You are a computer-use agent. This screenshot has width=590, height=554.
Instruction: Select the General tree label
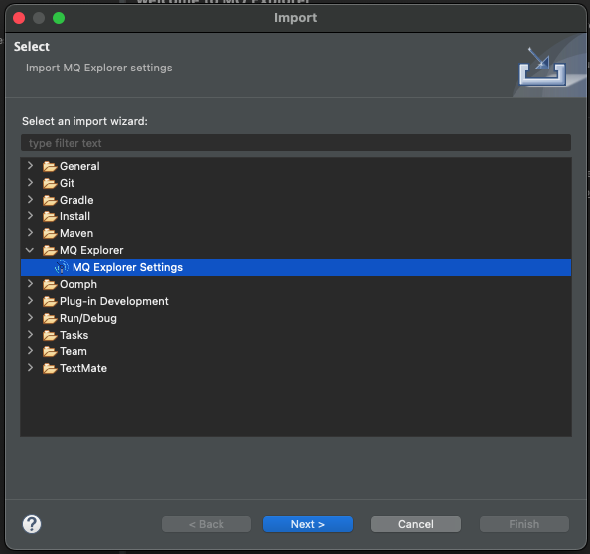79,166
